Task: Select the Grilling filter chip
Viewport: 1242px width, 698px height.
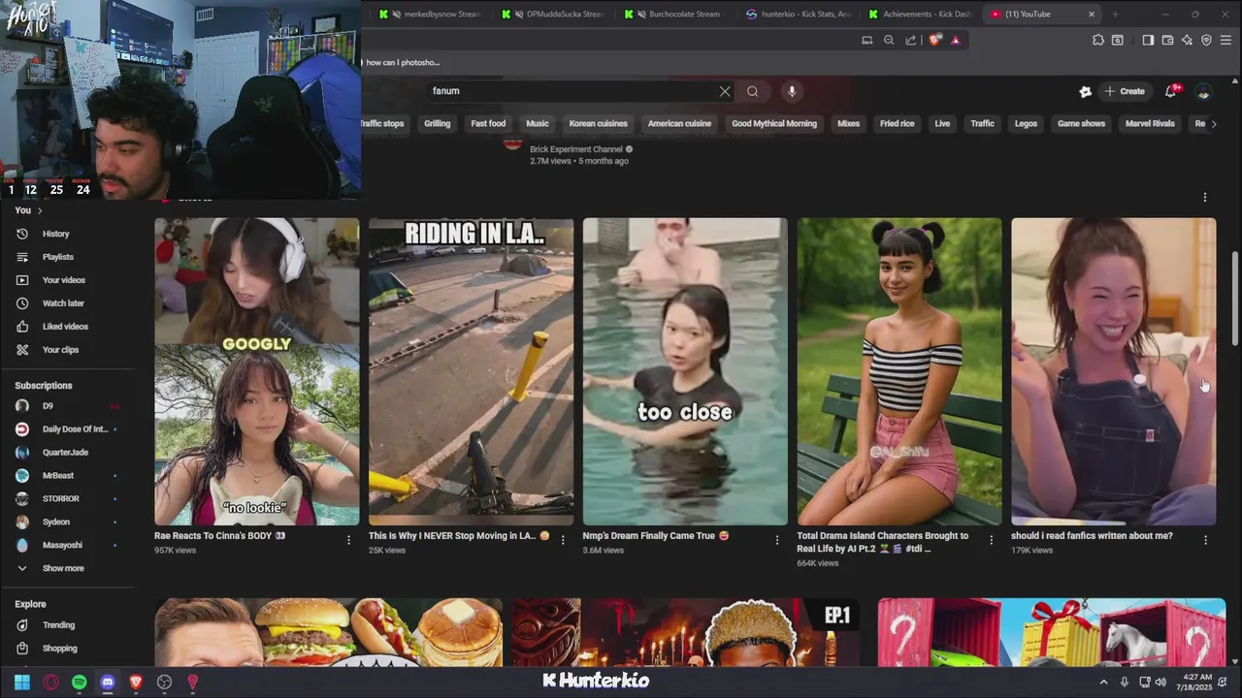Action: pyautogui.click(x=437, y=124)
